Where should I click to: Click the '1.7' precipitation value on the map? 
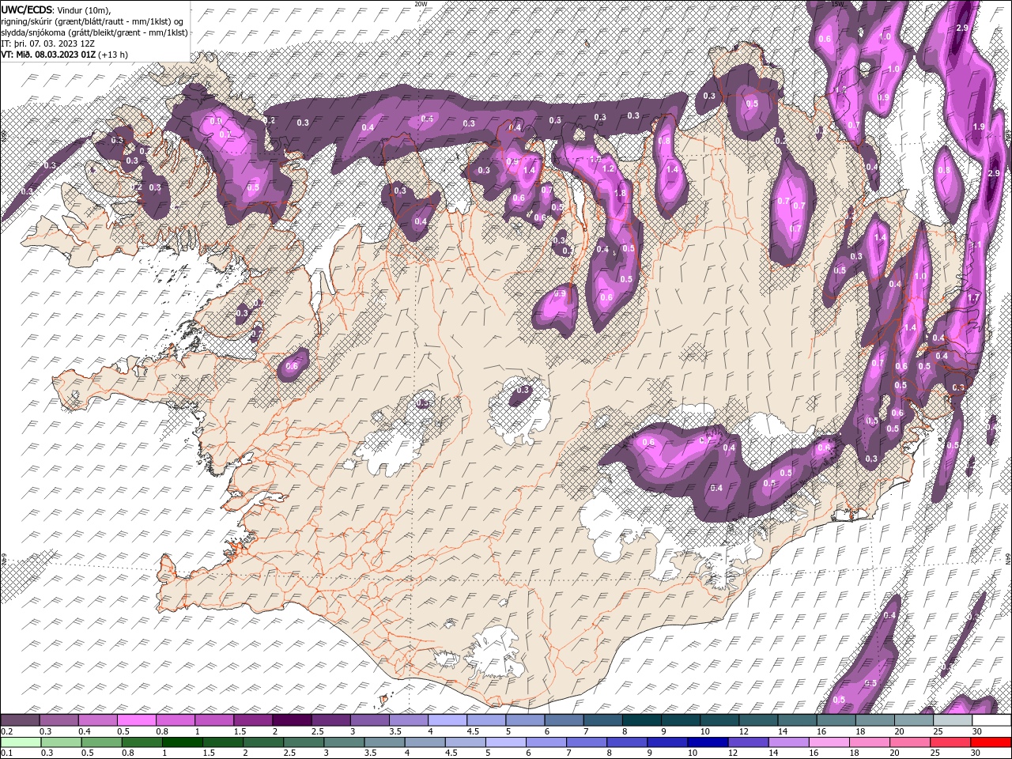pos(973,298)
